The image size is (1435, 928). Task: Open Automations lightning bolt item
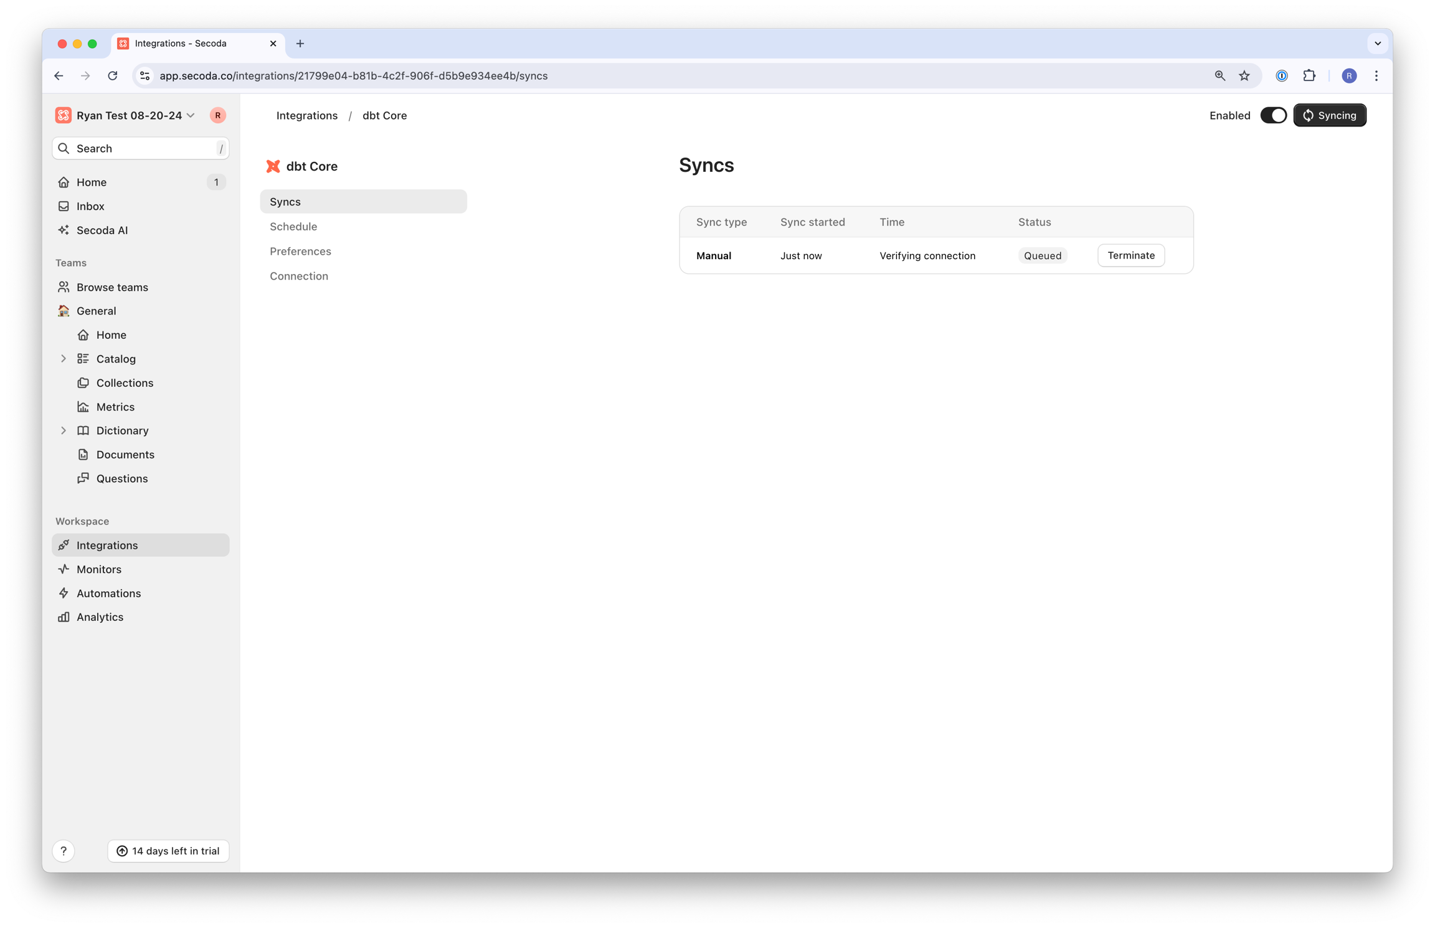click(x=108, y=593)
